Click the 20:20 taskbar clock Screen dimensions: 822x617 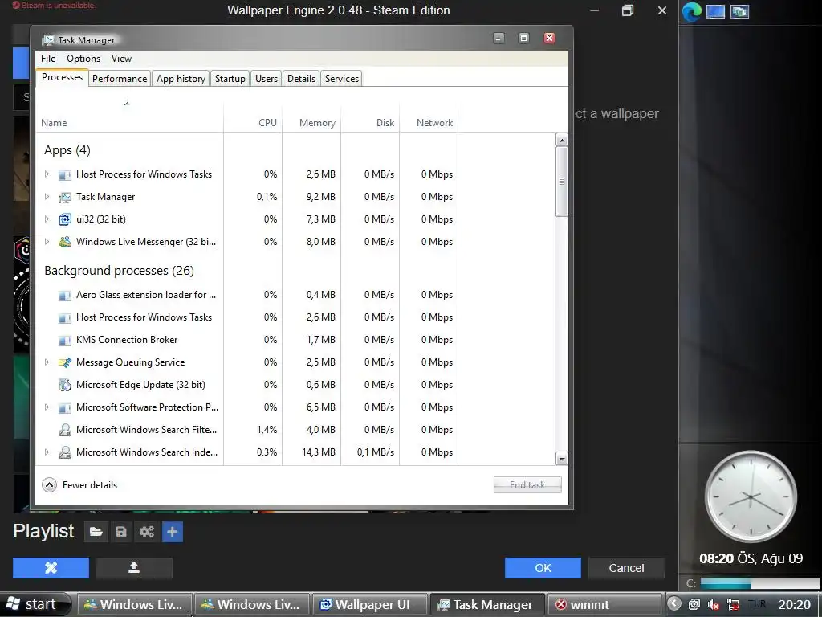795,604
